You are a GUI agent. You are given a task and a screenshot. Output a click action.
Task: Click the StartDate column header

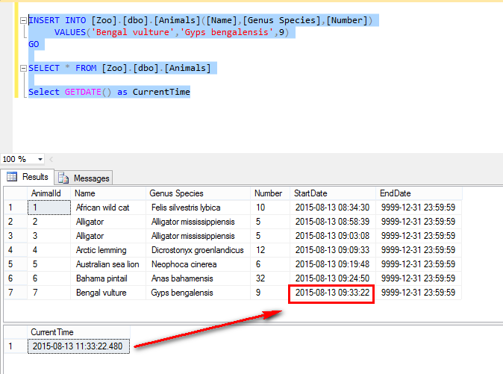click(x=333, y=193)
